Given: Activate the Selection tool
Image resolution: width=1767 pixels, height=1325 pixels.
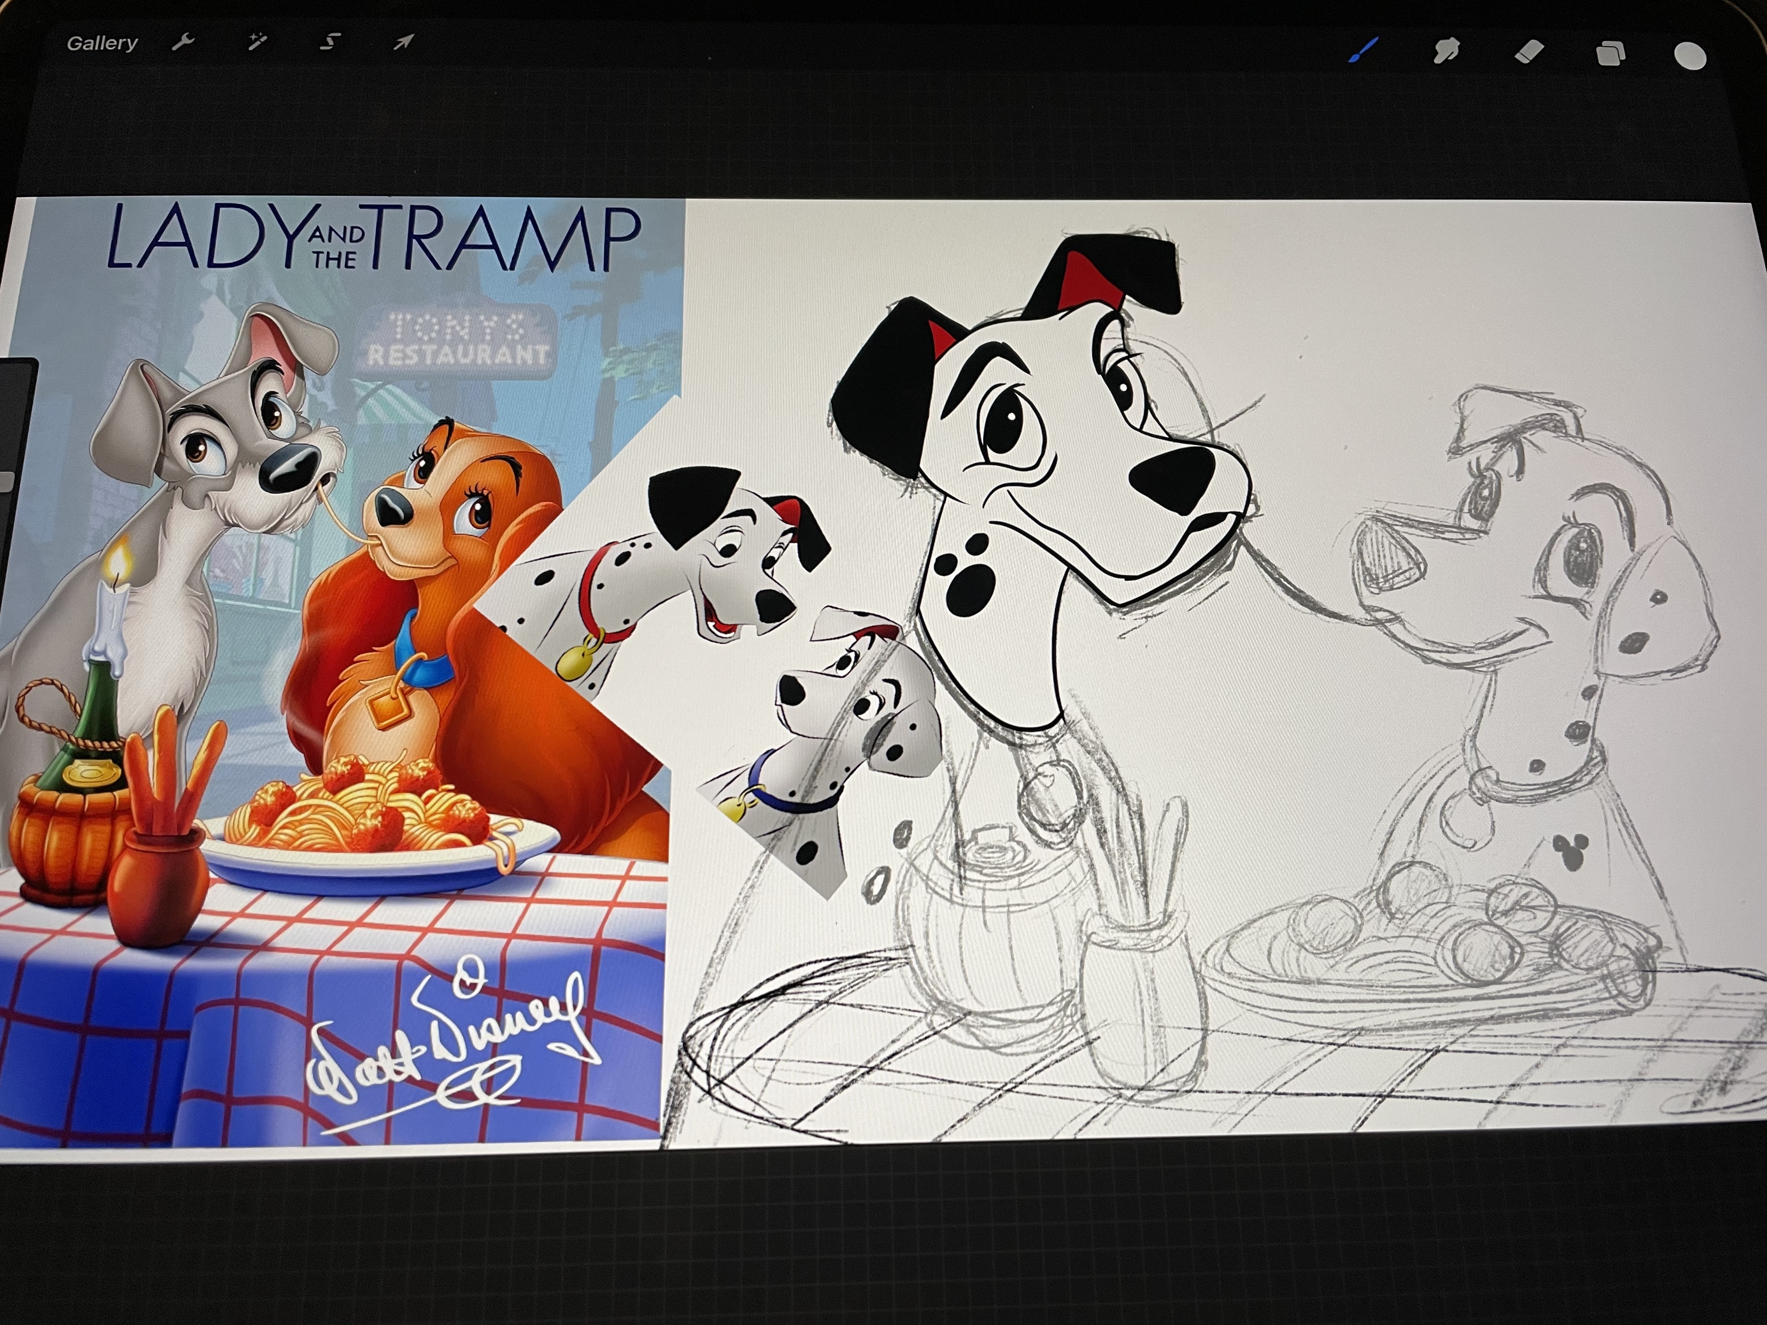Looking at the screenshot, I should [330, 42].
